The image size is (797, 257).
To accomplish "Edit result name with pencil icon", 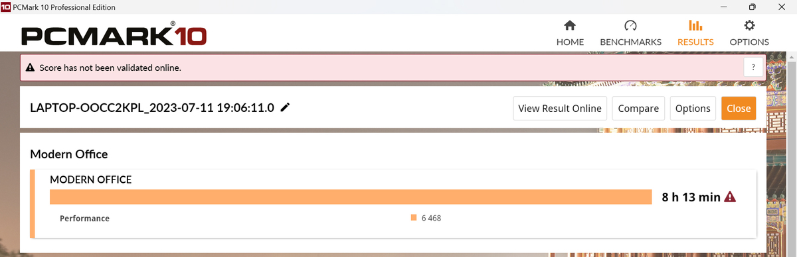I will pos(286,107).
